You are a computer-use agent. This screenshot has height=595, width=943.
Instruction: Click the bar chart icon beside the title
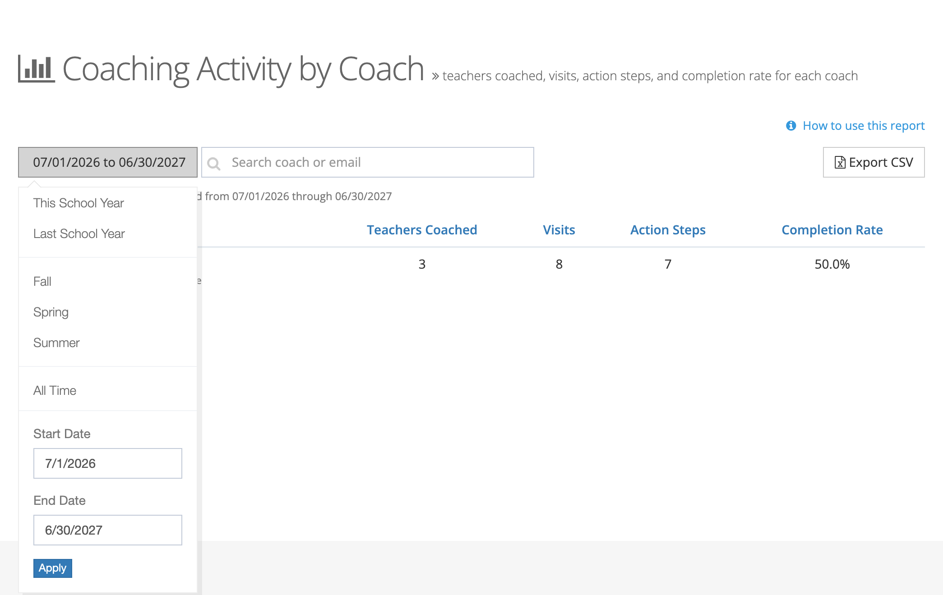tap(36, 69)
